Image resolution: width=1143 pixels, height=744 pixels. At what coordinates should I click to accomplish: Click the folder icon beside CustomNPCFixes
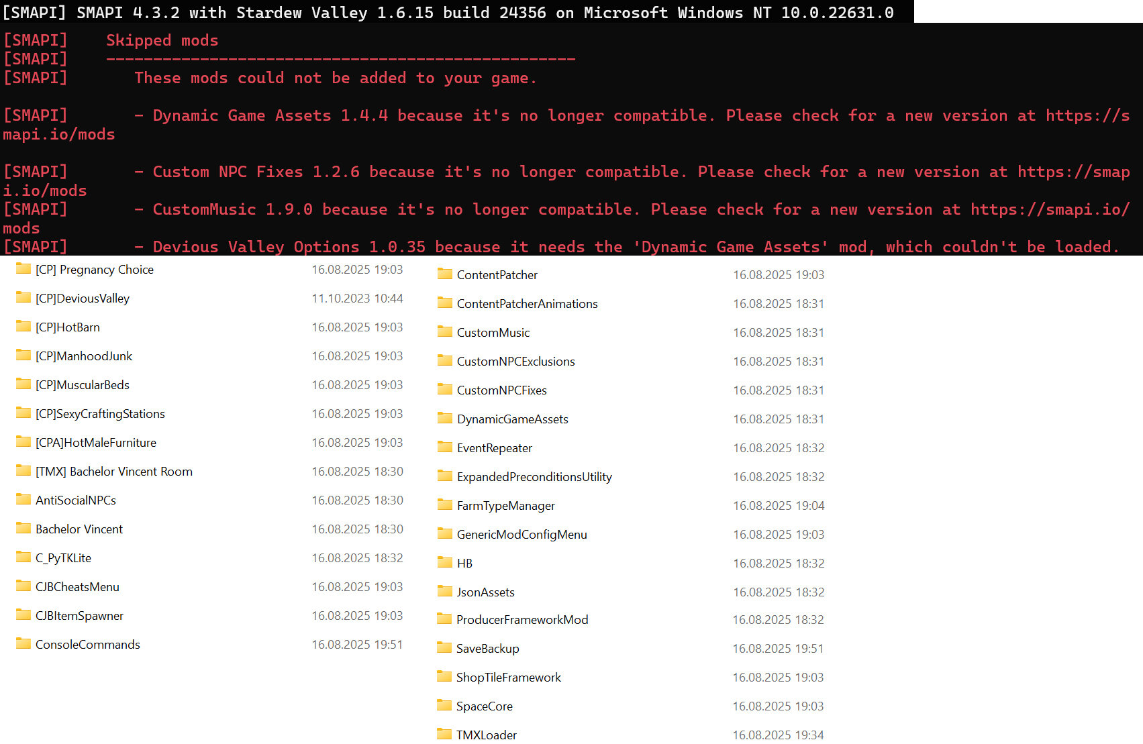(x=444, y=390)
